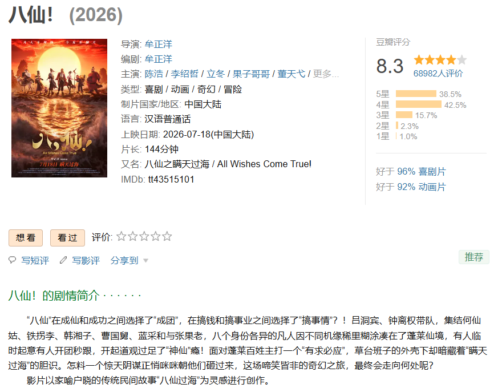
Task: Rate the film five stars
Action: 167,237
